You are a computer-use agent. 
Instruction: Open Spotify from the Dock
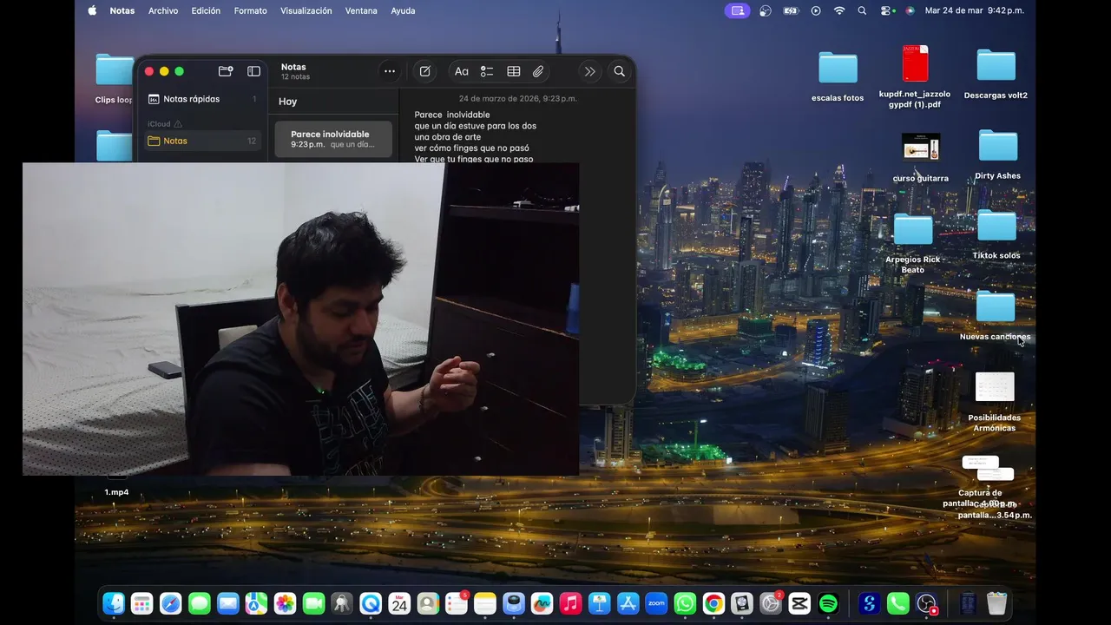point(828,603)
